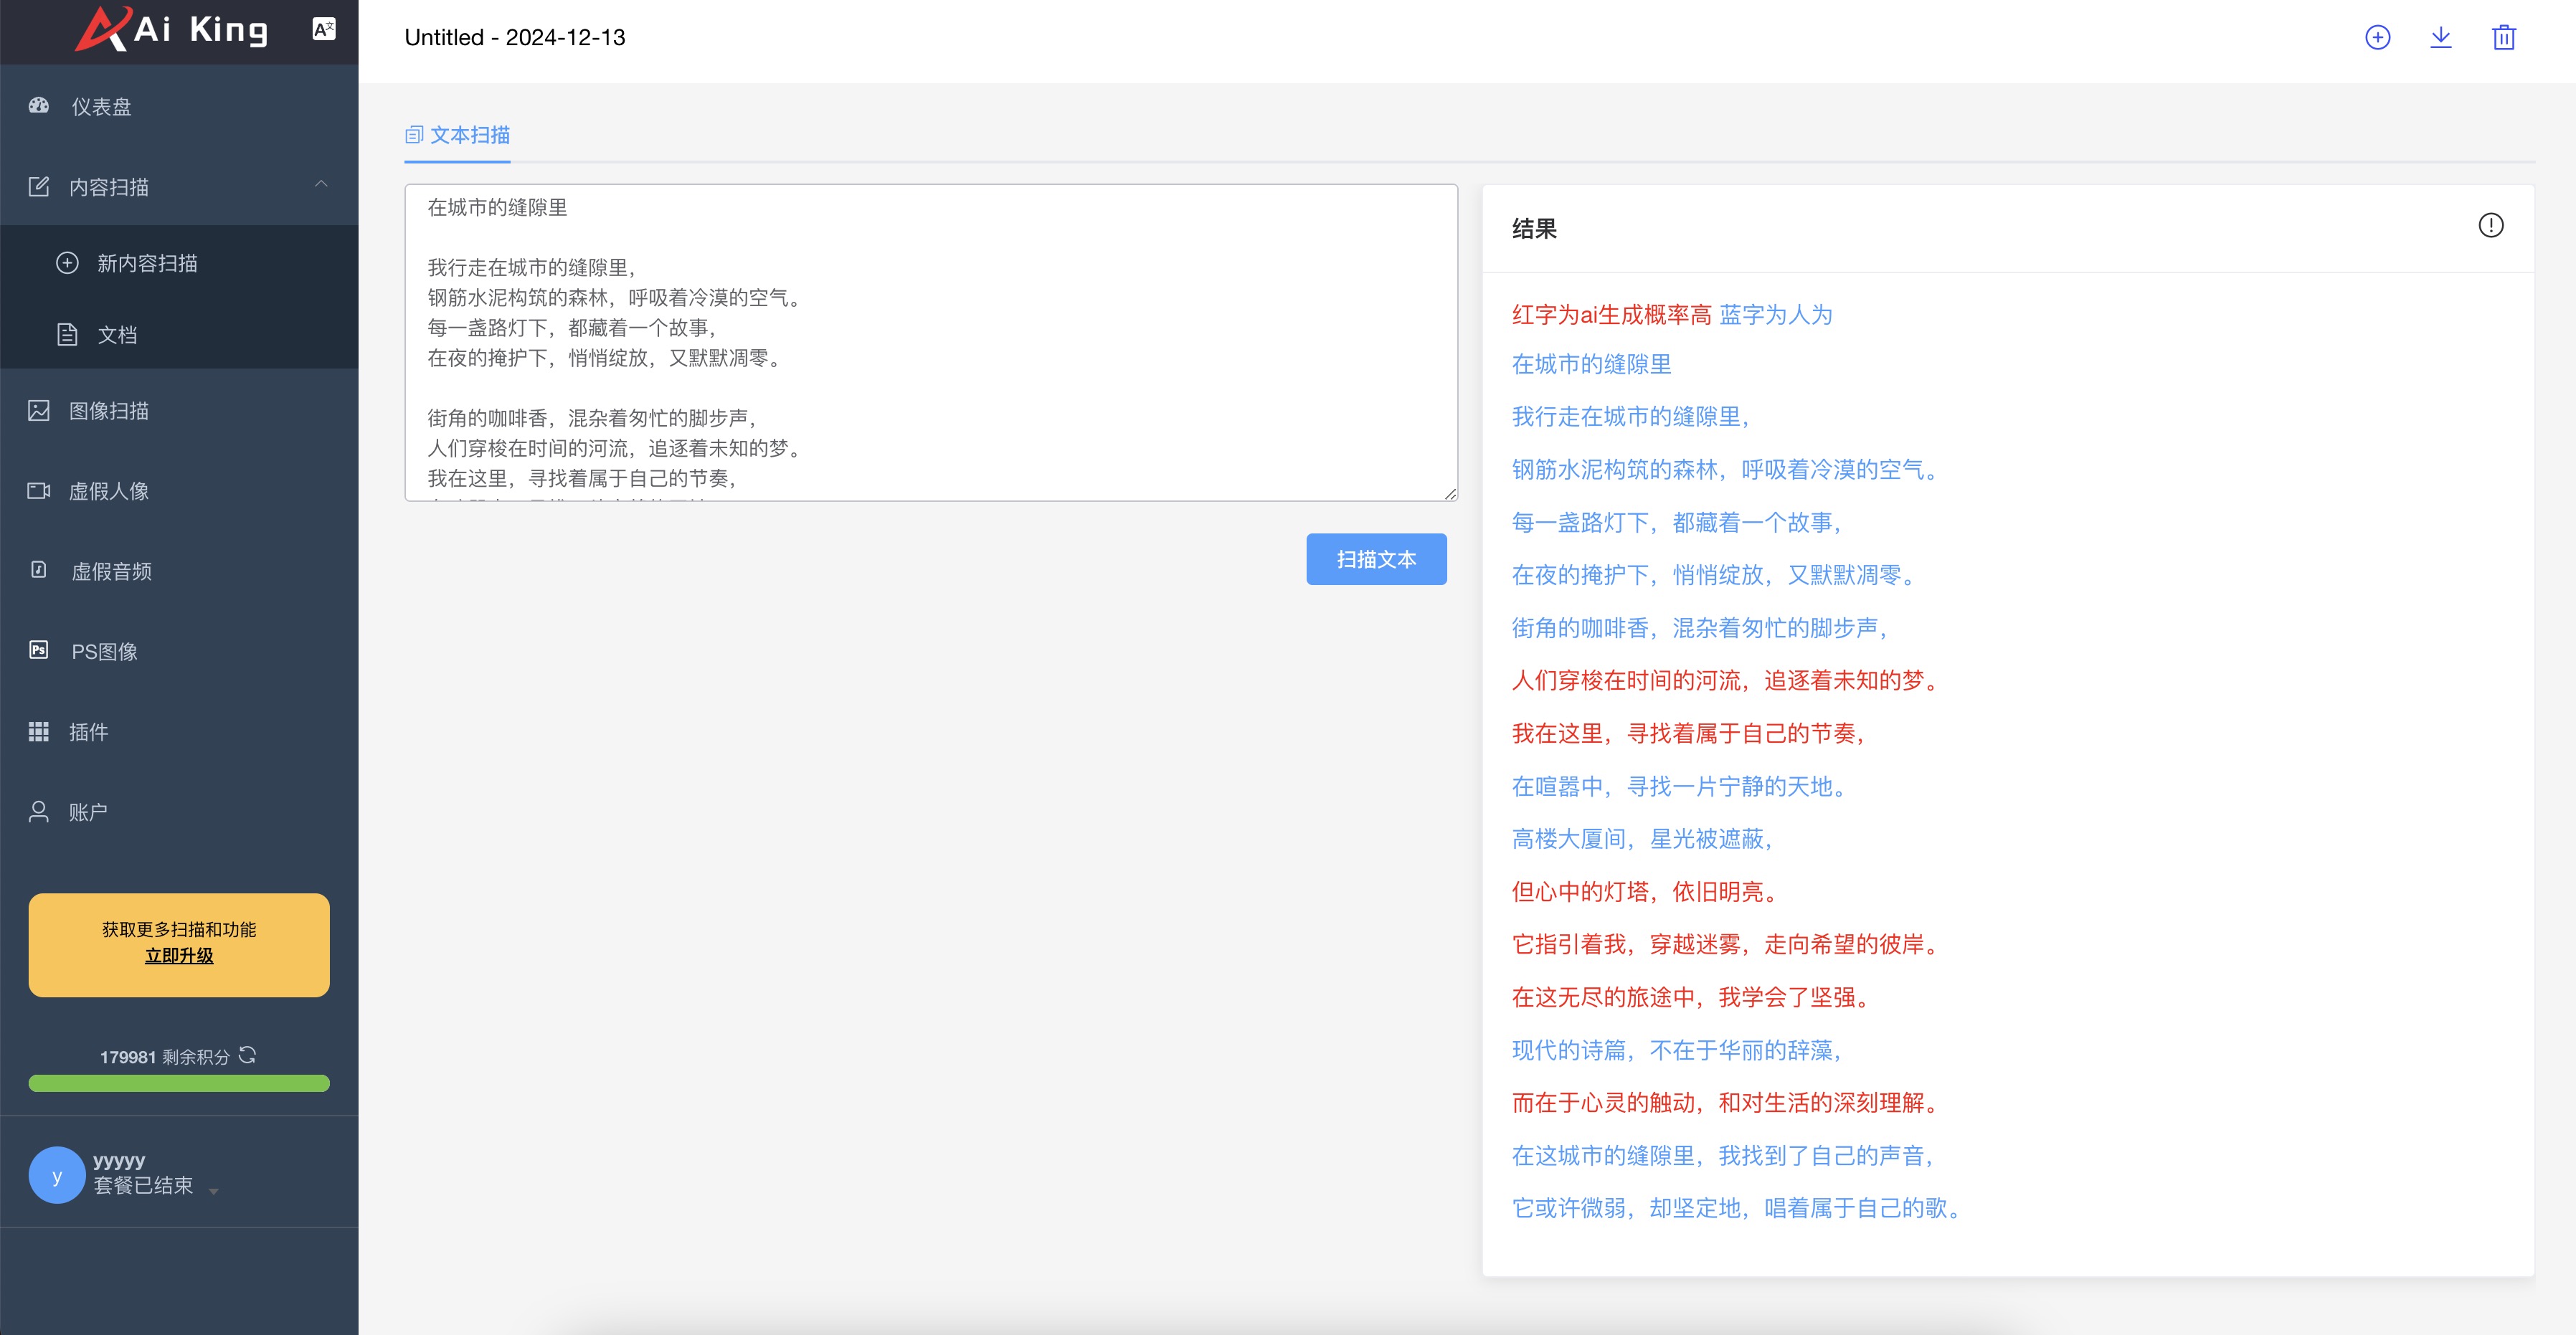Click the 扫描文本 scan button

pos(1377,559)
